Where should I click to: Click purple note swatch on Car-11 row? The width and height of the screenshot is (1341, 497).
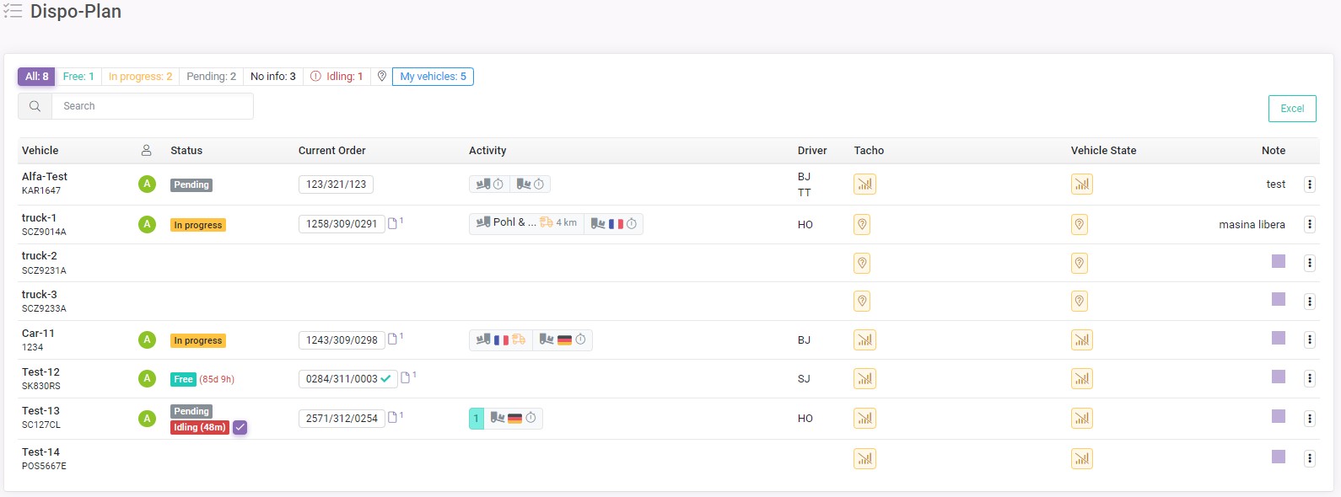(1279, 338)
